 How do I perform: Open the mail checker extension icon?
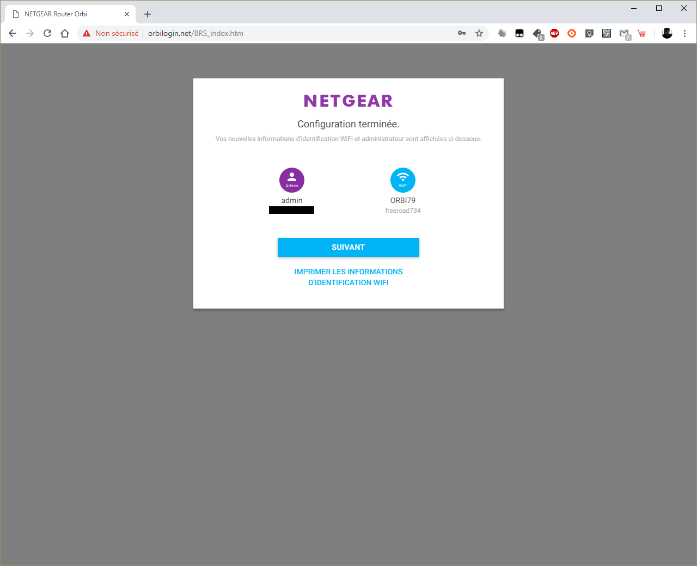point(625,34)
